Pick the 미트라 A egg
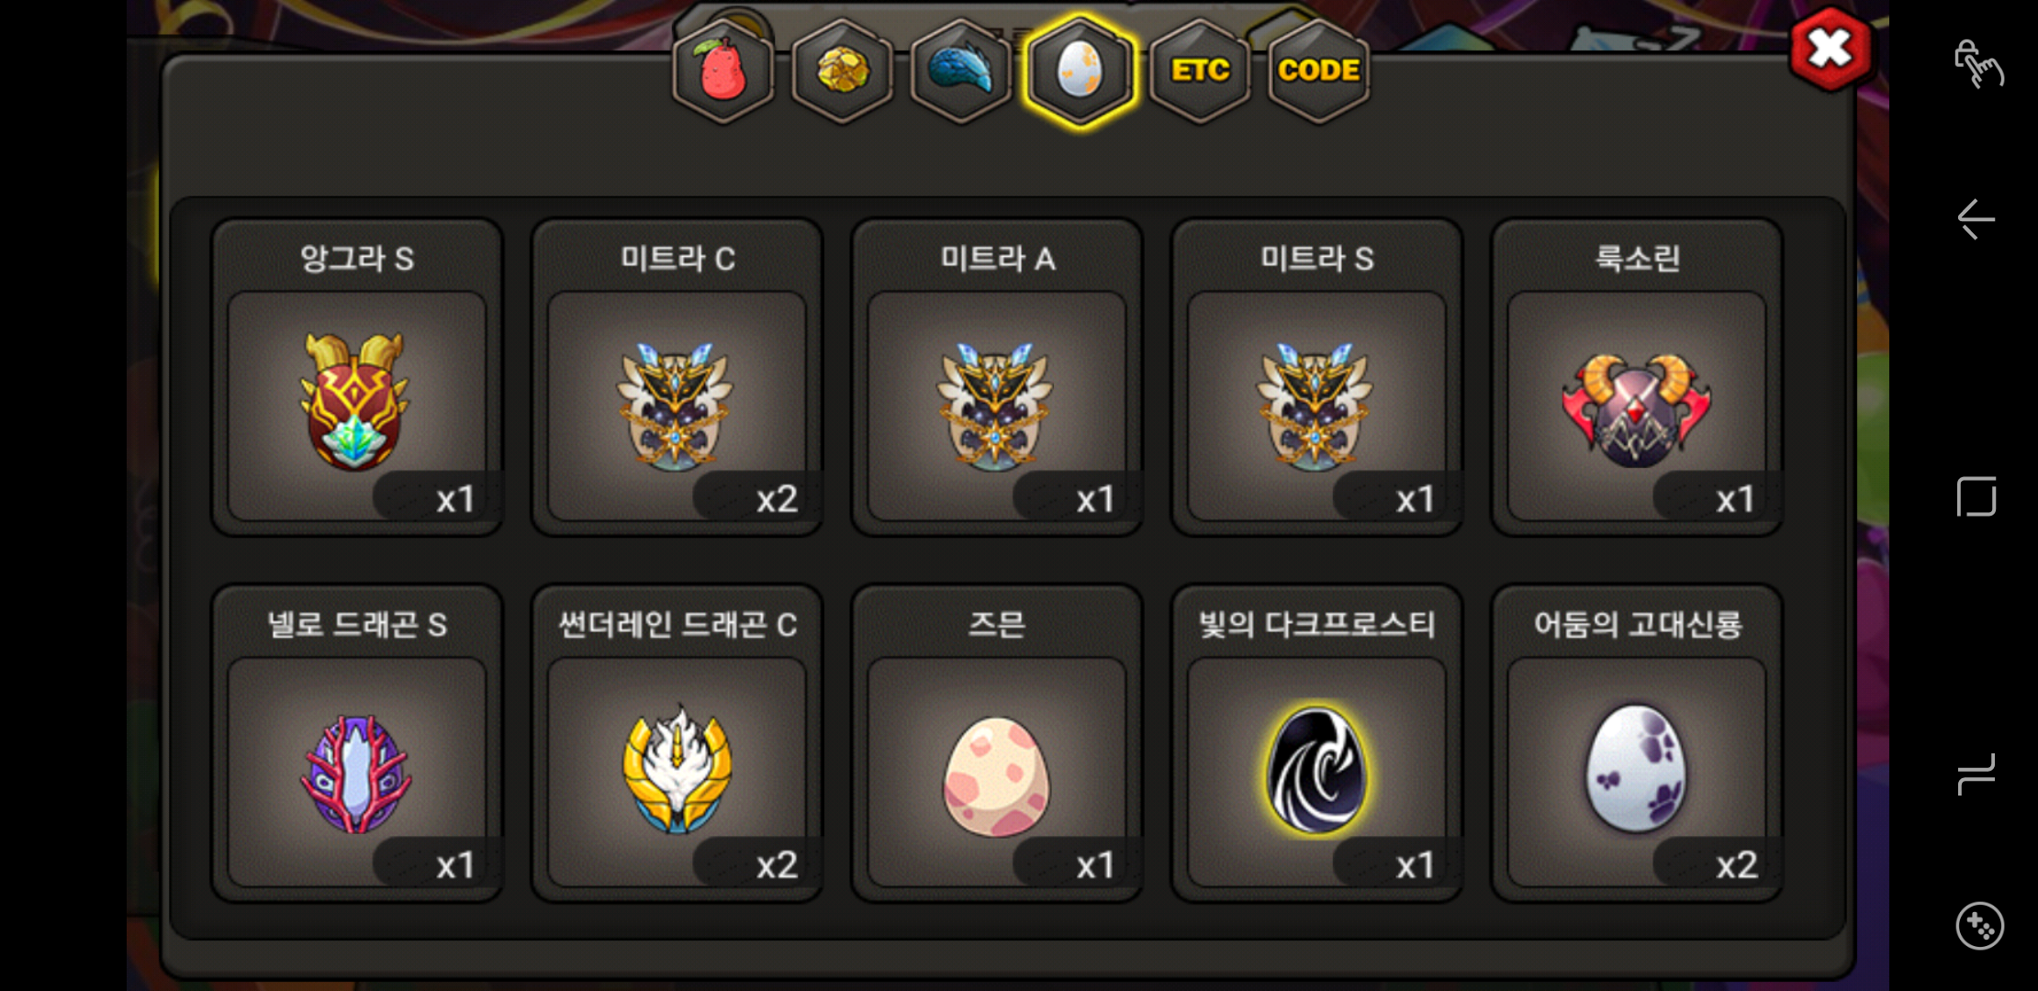 pos(997,377)
